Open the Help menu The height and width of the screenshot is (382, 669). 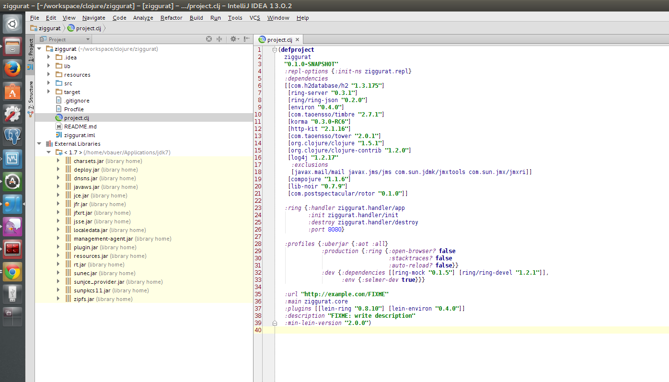coord(302,18)
